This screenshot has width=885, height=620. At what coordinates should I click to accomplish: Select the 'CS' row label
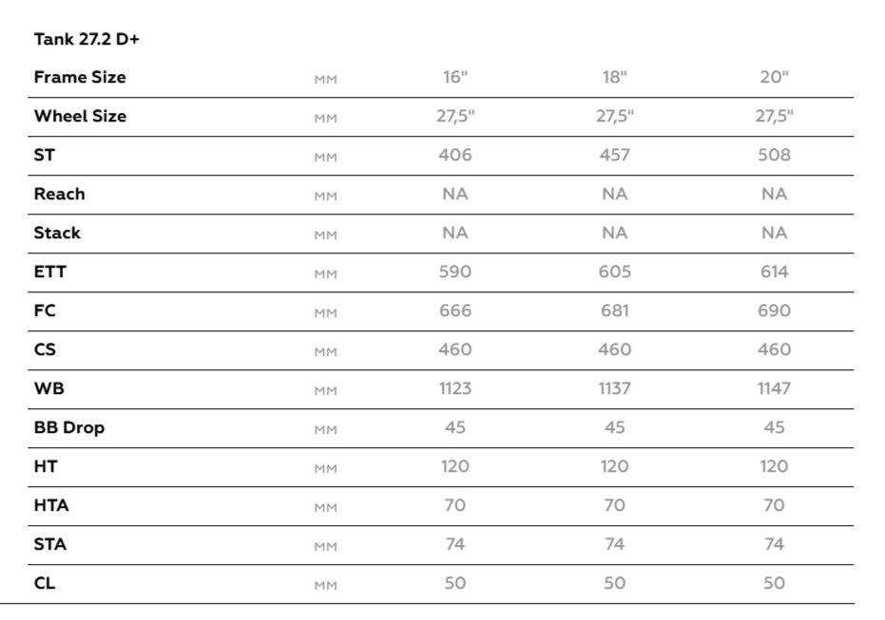tap(45, 349)
